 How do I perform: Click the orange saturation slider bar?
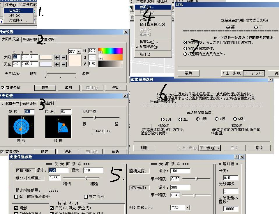(110, 57)
